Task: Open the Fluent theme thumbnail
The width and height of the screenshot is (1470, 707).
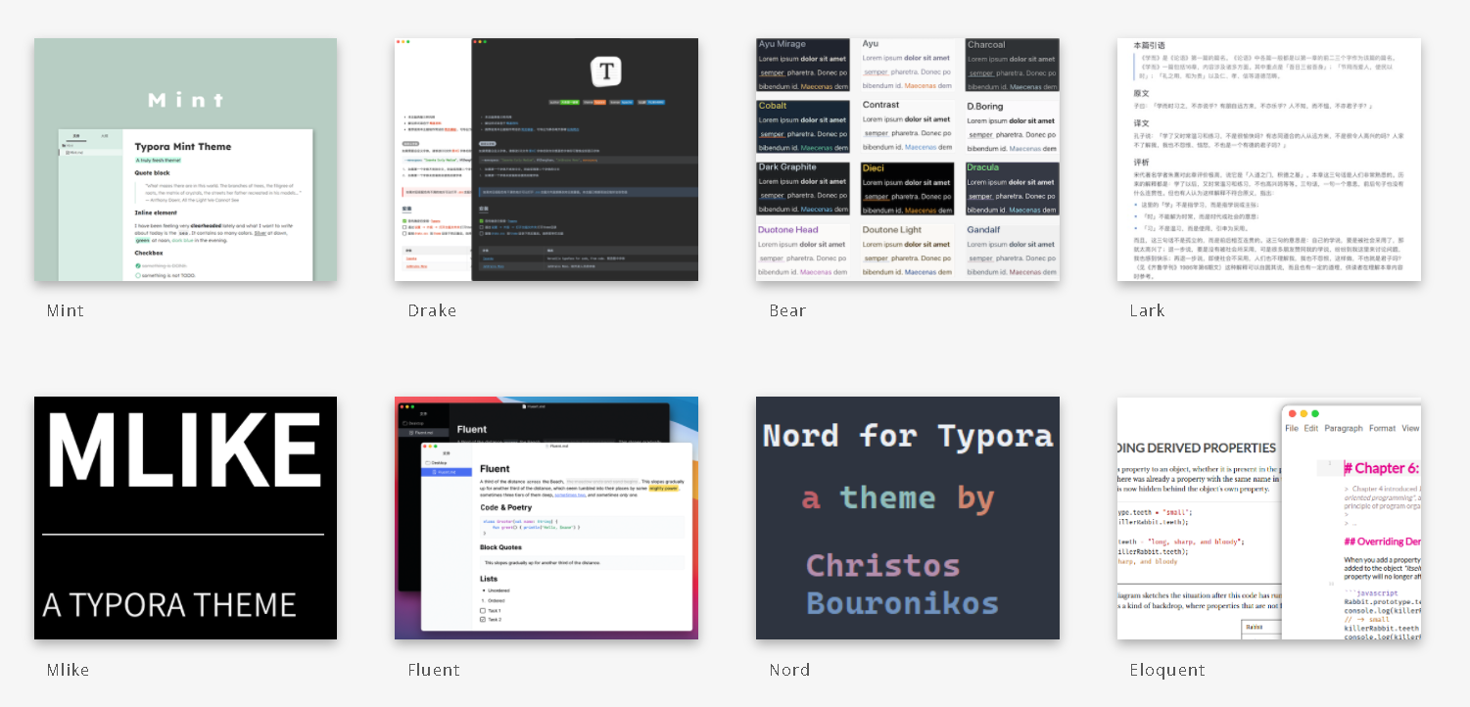Action: click(x=546, y=518)
